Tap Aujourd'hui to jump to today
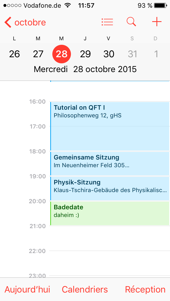 pos(27,289)
